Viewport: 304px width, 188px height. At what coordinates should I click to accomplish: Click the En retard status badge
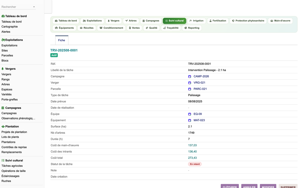[195, 164]
